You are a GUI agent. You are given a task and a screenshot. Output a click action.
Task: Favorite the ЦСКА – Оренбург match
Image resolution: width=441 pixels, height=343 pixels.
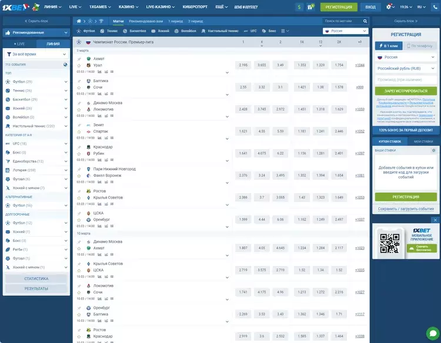[79, 220]
